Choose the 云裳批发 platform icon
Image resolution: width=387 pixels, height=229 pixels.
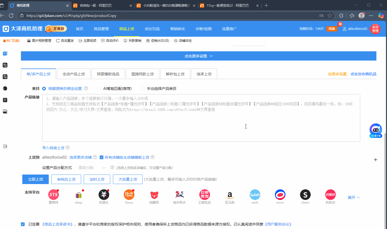coord(205,195)
